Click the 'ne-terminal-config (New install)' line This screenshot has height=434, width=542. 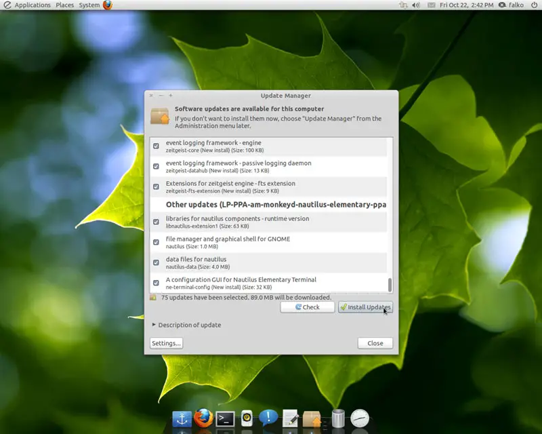click(x=219, y=288)
